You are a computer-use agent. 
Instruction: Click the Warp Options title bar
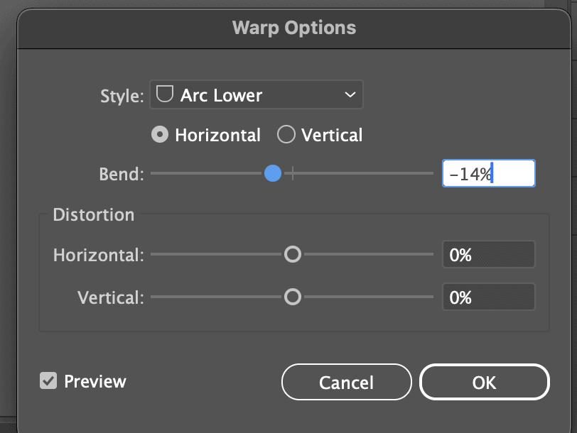pos(293,28)
